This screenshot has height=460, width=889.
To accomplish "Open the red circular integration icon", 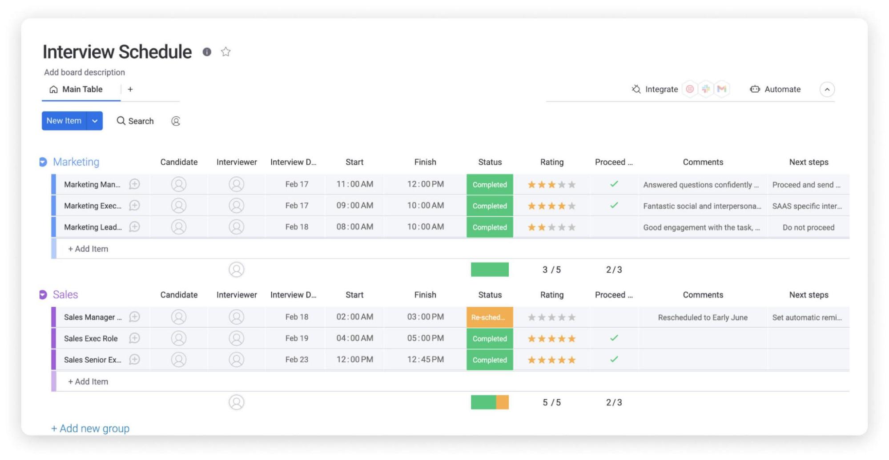I will pos(690,89).
